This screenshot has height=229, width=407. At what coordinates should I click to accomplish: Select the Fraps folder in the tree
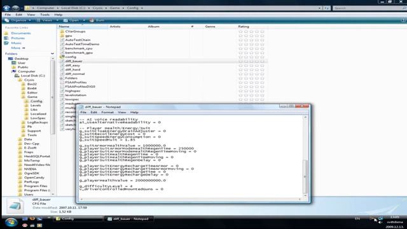tap(29, 152)
